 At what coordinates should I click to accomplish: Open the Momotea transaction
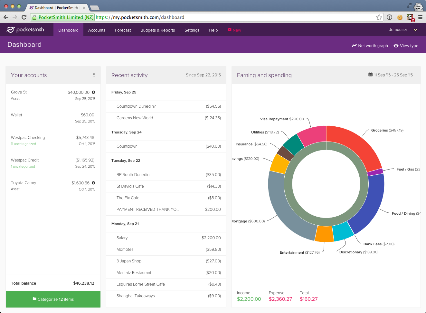click(x=166, y=249)
